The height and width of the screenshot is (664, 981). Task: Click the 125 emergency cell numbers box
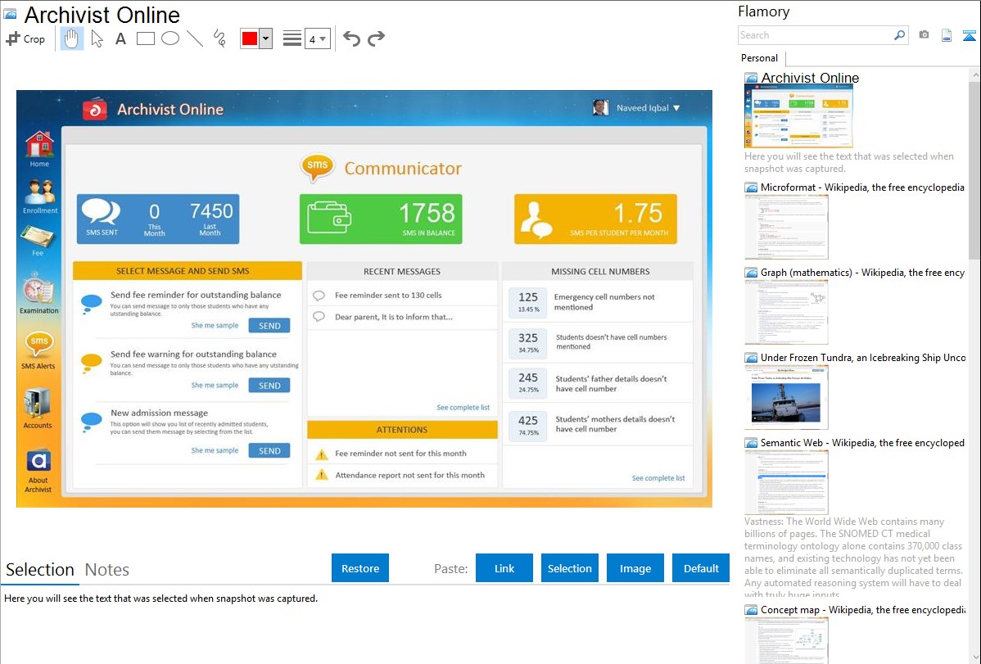tap(528, 301)
